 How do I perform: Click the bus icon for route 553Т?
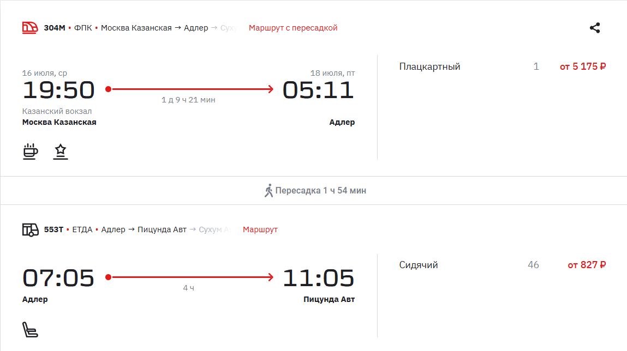[31, 230]
